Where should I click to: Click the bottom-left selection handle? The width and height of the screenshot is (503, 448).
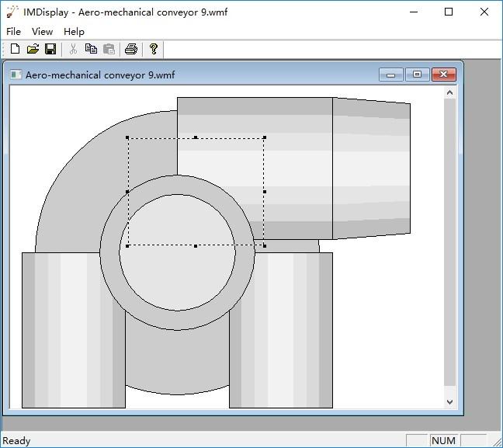(x=127, y=246)
